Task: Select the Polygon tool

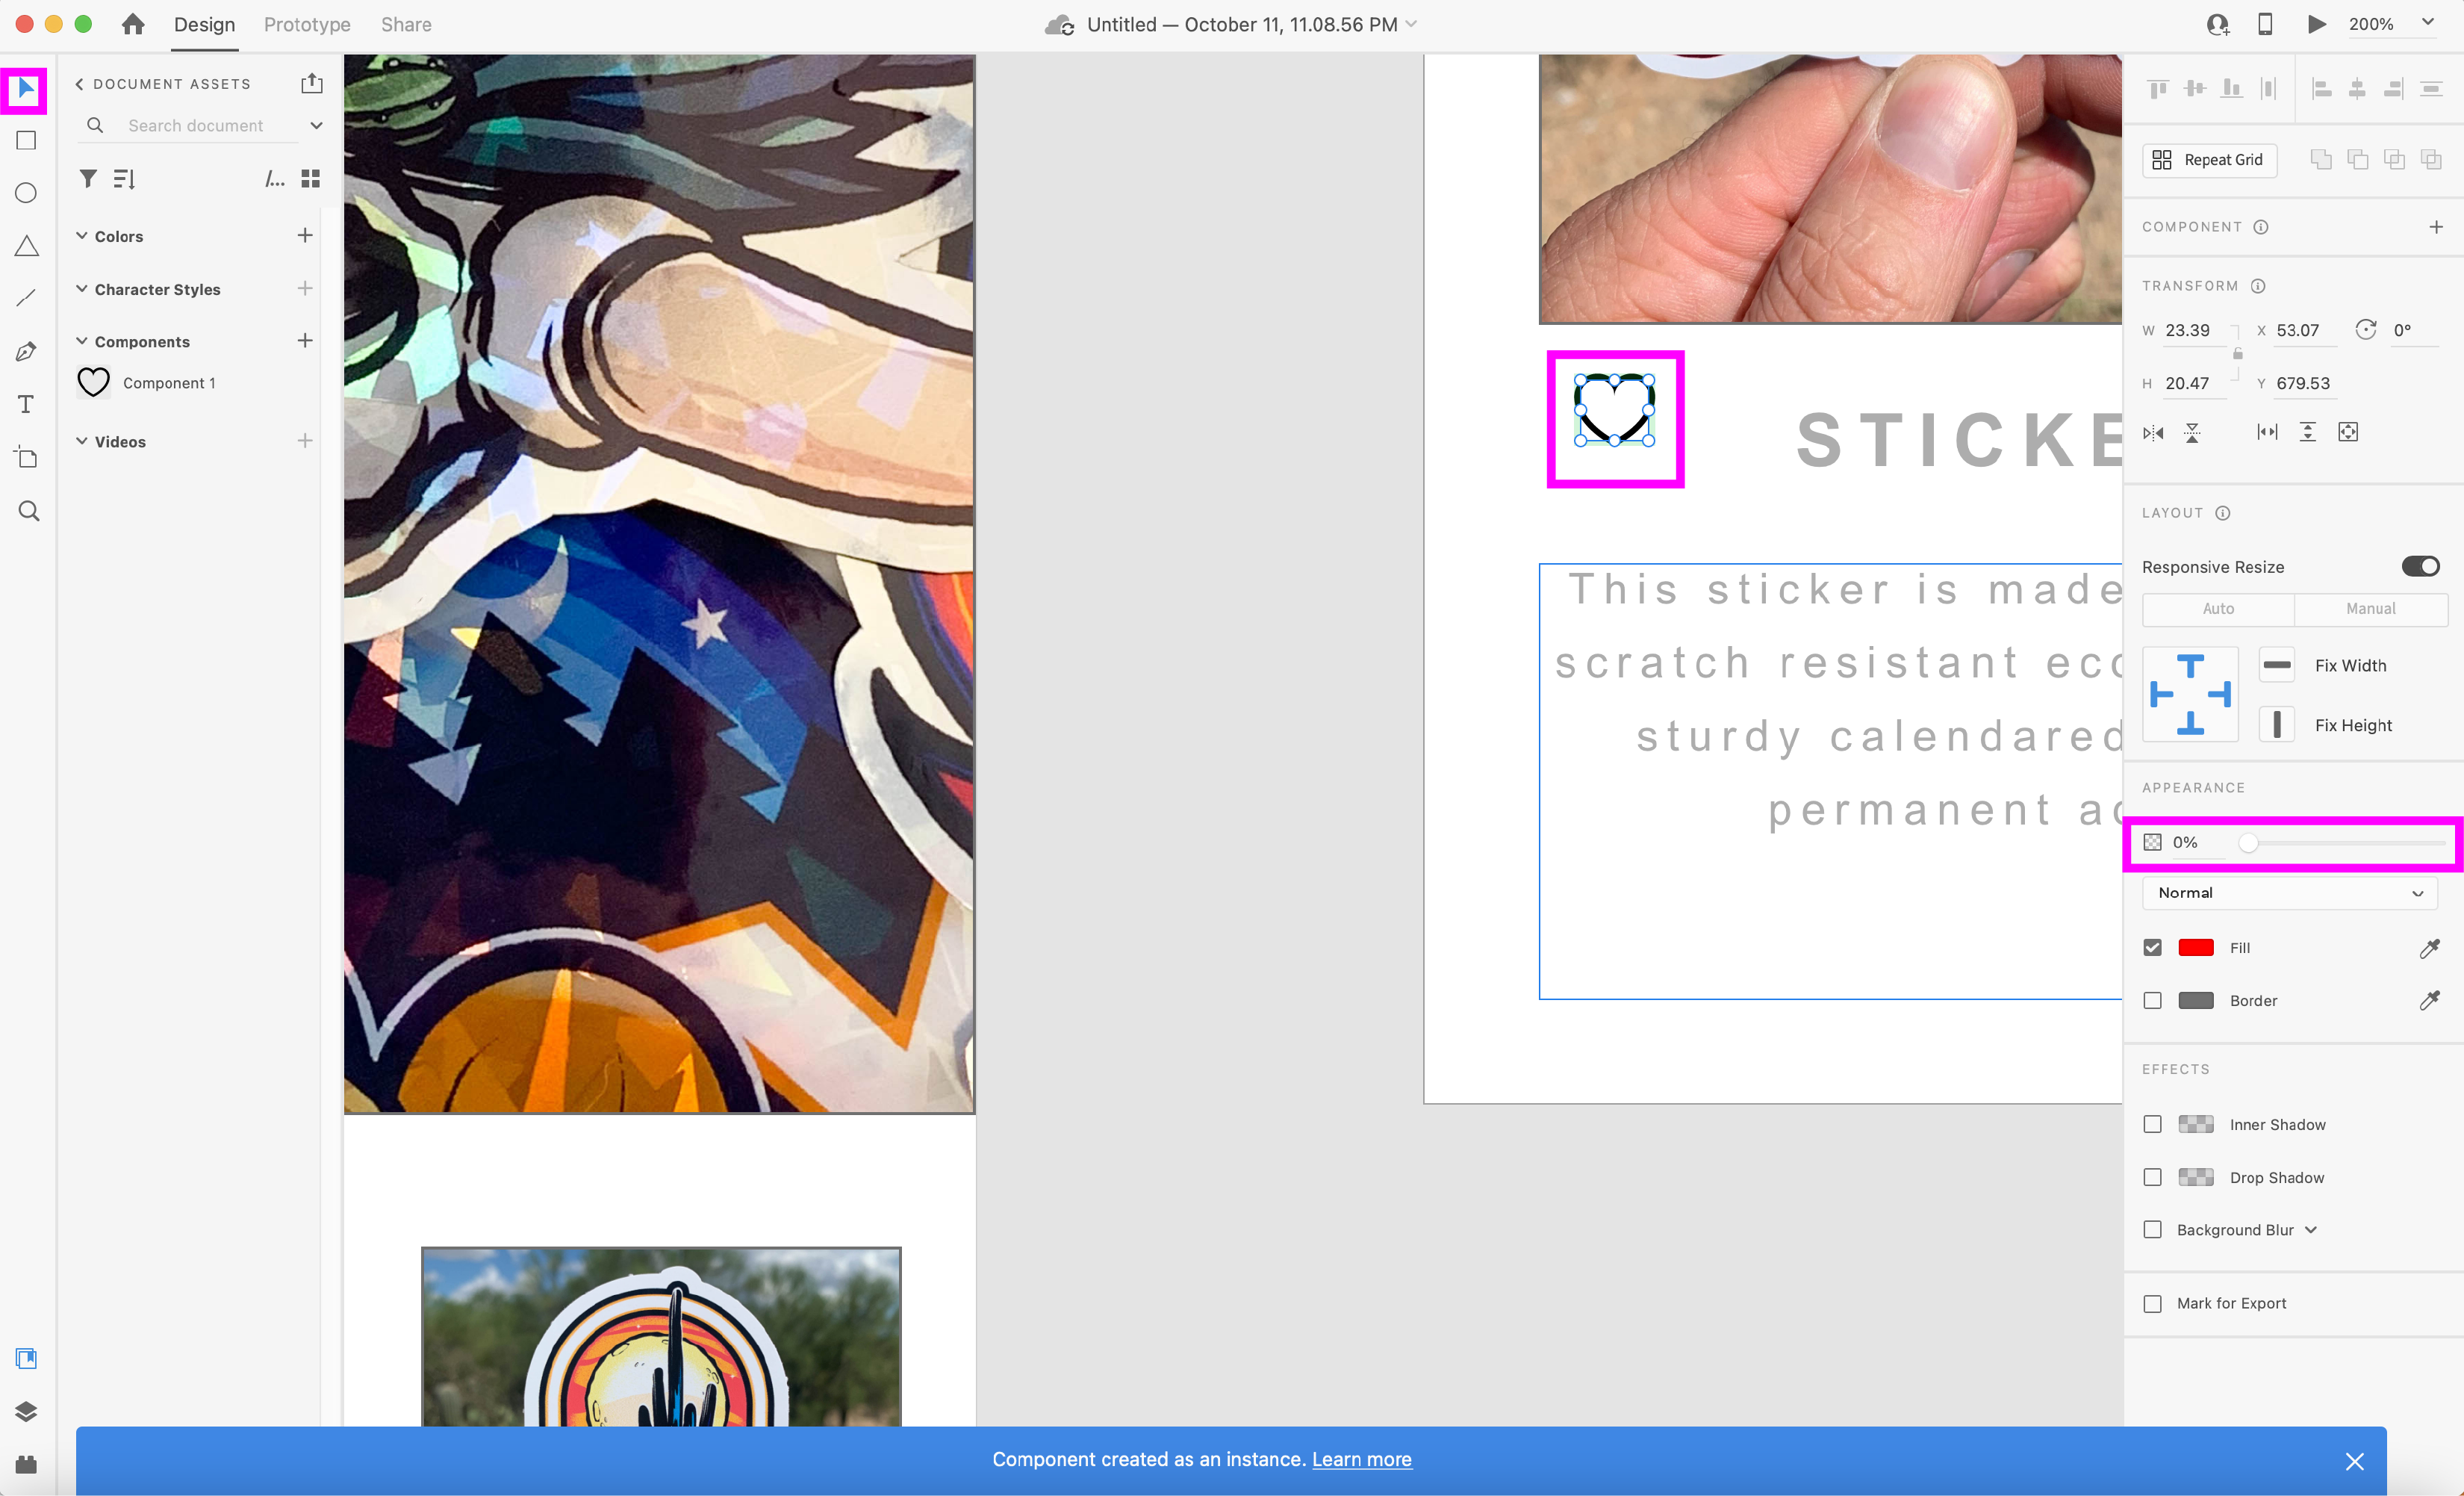Action: click(27, 246)
